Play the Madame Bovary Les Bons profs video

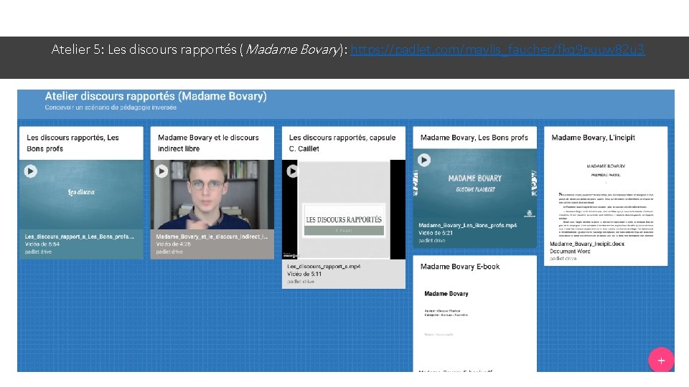(424, 160)
